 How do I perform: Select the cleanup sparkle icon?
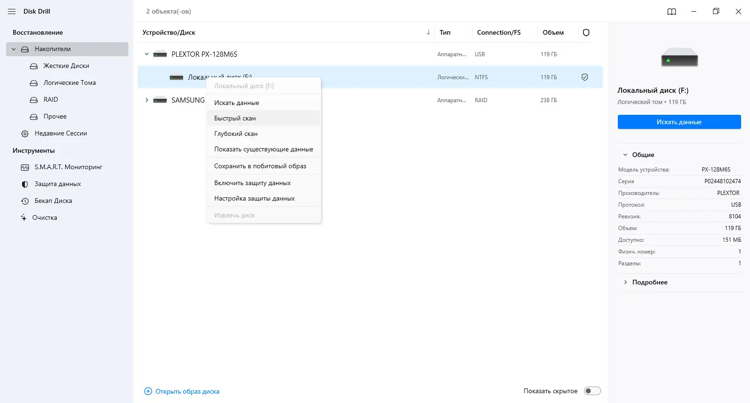point(23,218)
